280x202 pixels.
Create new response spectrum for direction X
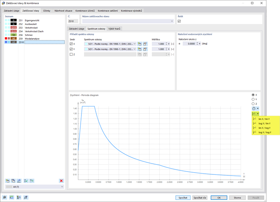click(140, 44)
